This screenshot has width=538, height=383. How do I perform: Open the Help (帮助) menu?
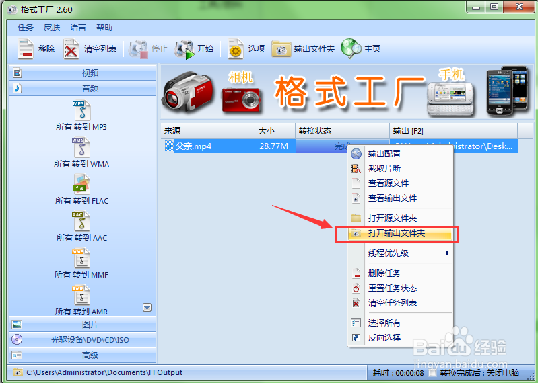coord(104,28)
